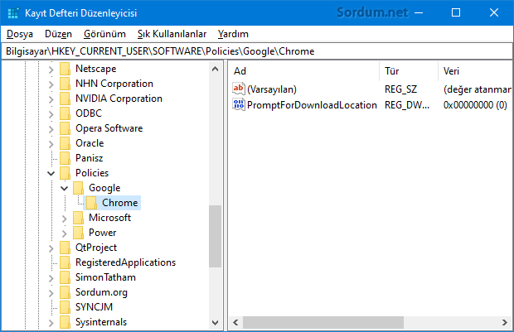Screen dimensions: 514x332
Task: Expand the QtProject key
Action: point(51,248)
